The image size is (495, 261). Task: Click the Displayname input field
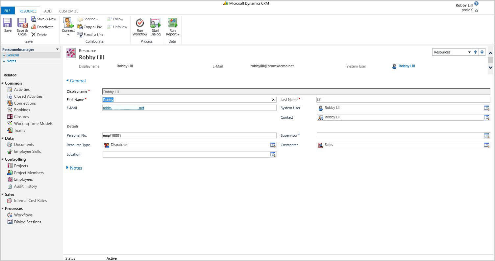click(296, 92)
